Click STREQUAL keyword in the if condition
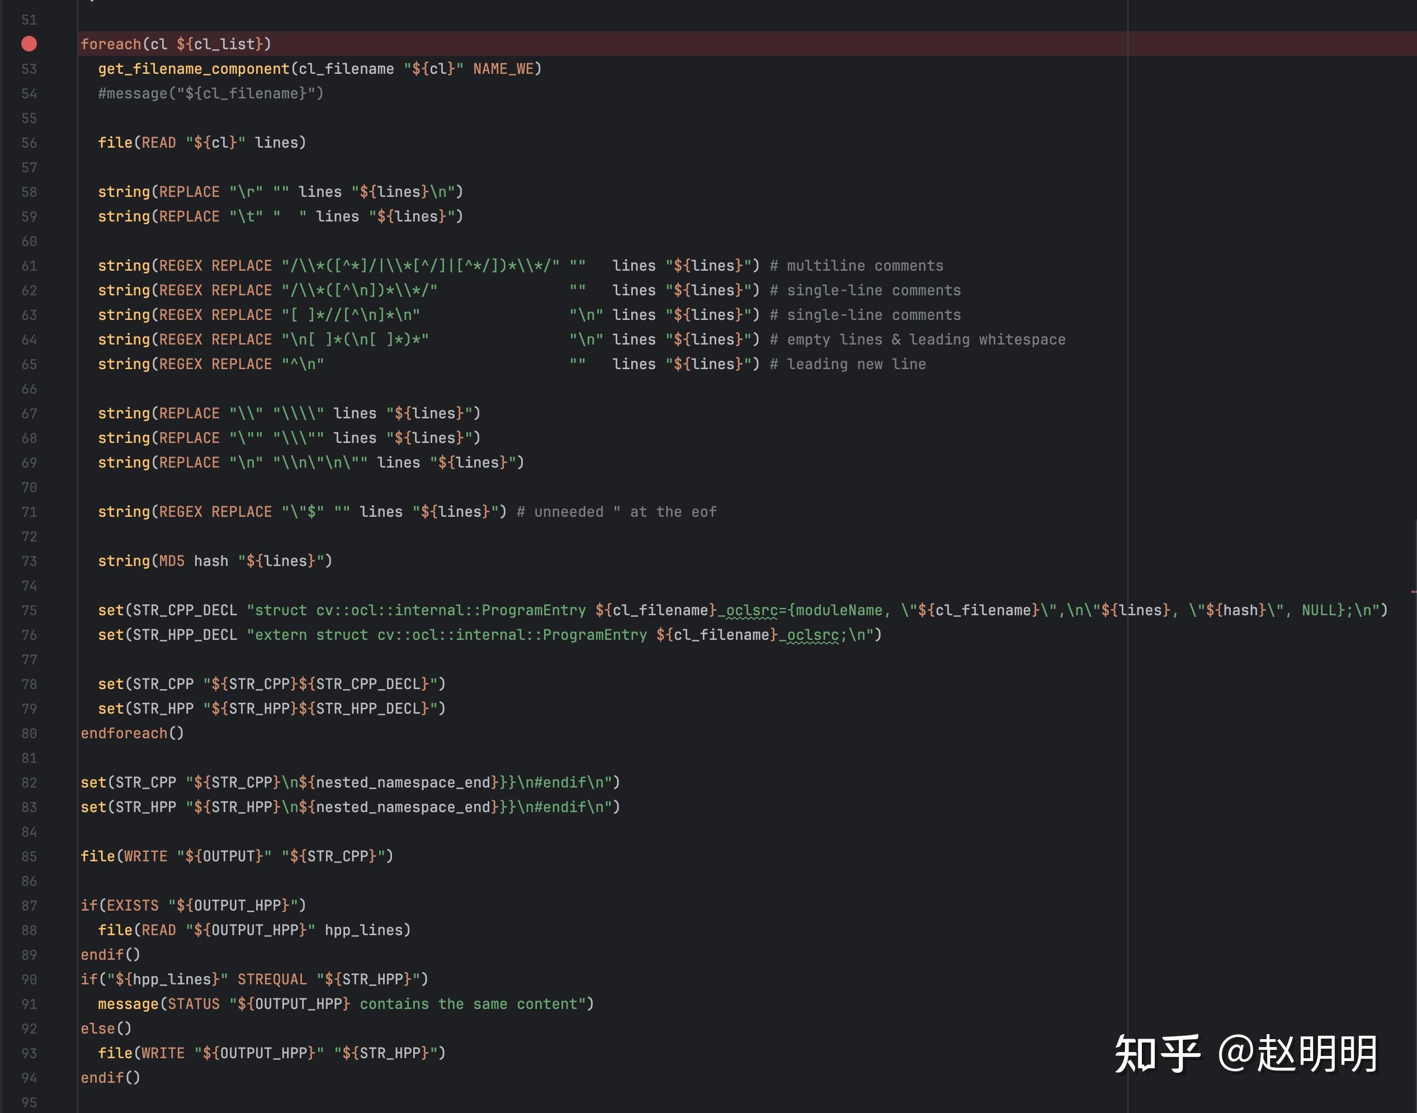This screenshot has width=1417, height=1113. (272, 979)
